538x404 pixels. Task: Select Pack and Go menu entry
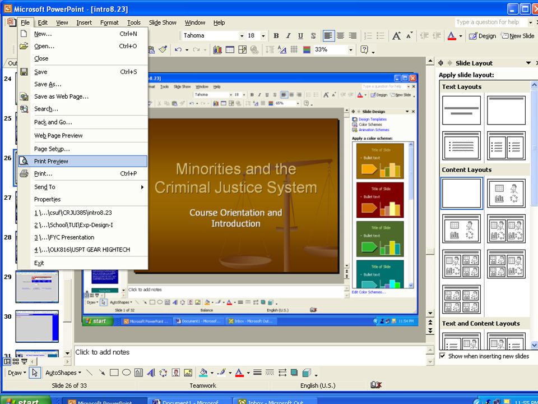coord(83,122)
